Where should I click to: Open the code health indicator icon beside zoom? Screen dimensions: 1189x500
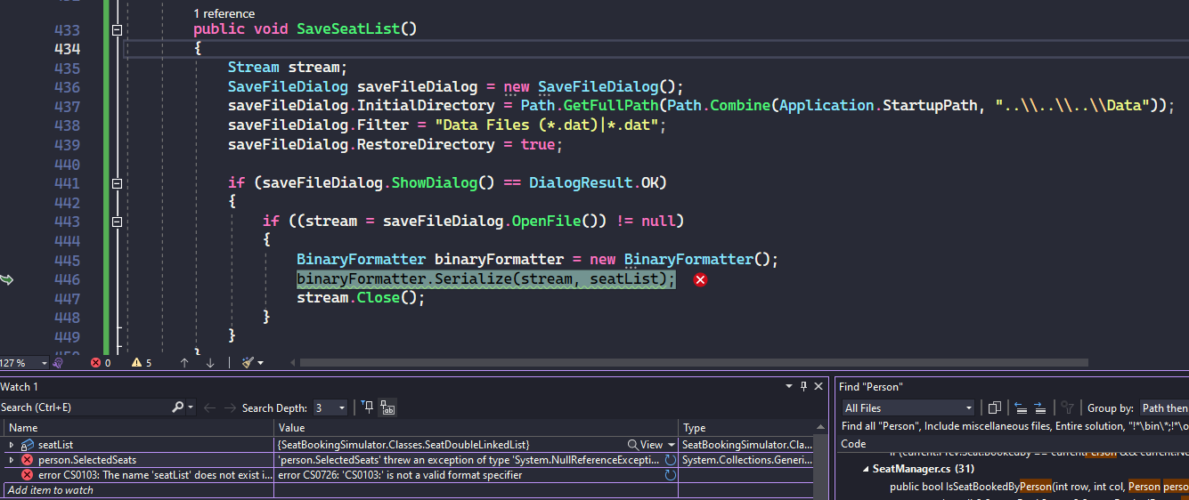[58, 363]
